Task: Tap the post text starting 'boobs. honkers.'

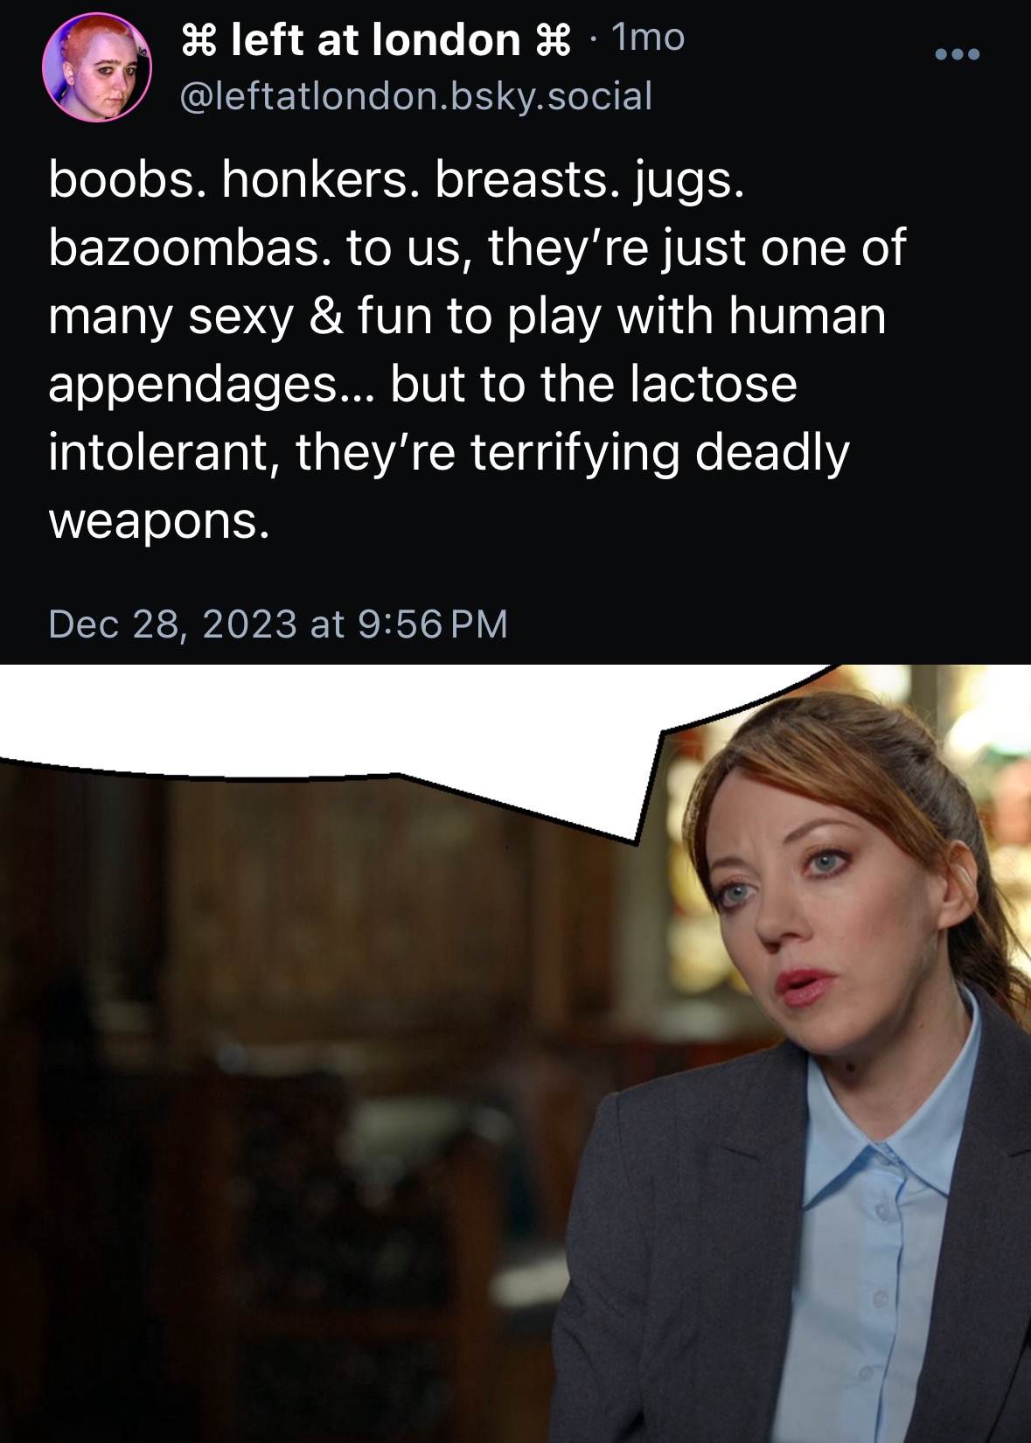Action: [477, 350]
